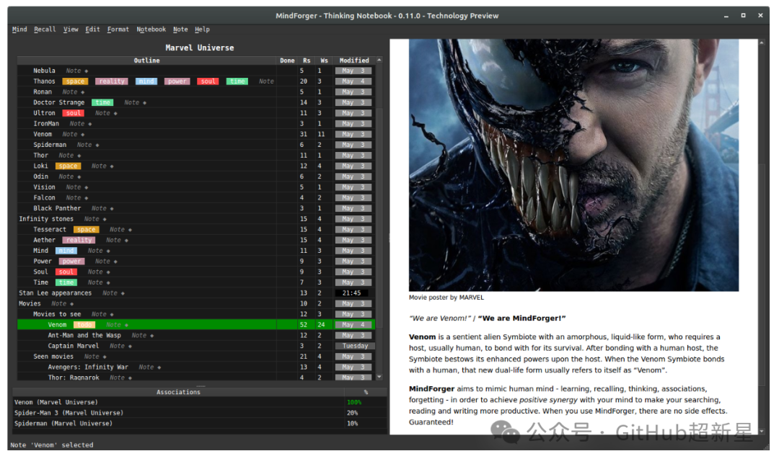Open Spiderman (Marvel Universe) association at 10%
The image size is (779, 464).
tap(201, 424)
